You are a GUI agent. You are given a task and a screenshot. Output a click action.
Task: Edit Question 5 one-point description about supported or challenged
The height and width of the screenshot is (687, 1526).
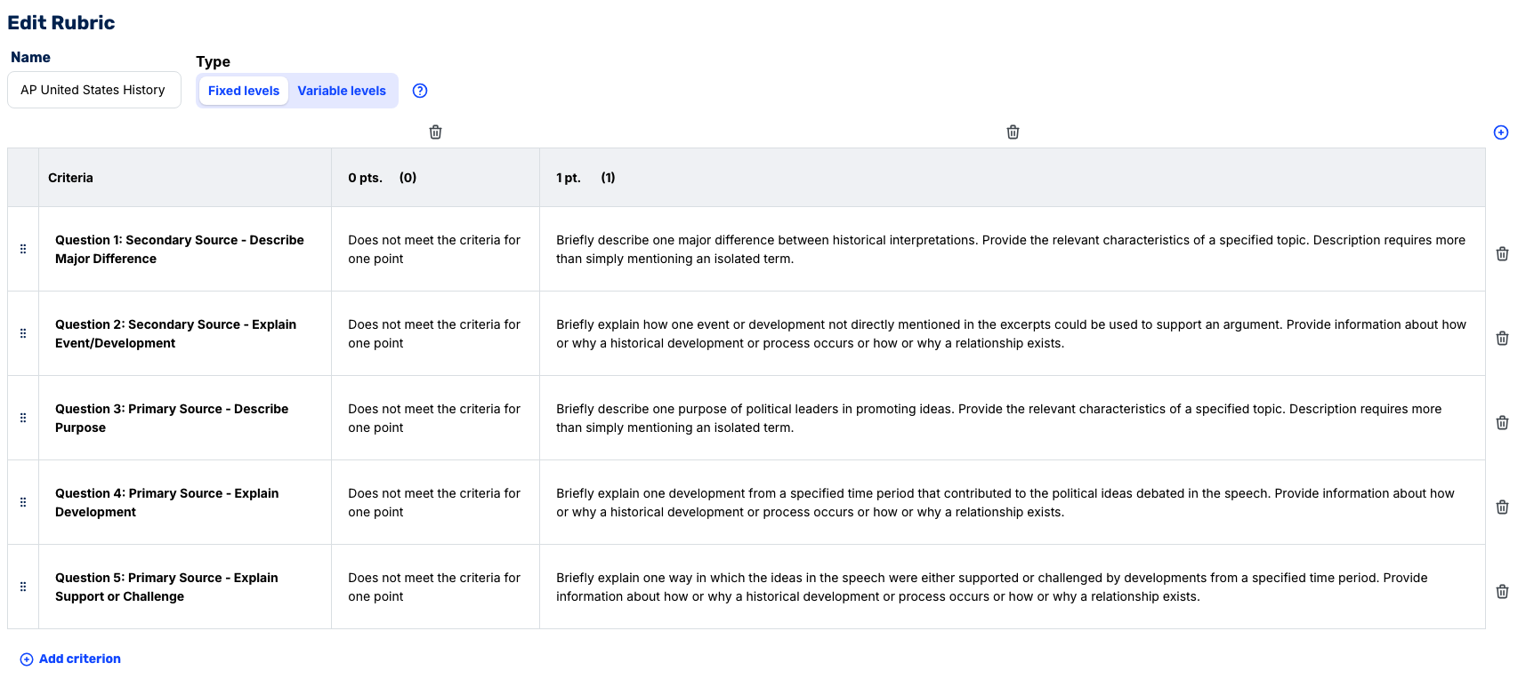click(x=1012, y=587)
